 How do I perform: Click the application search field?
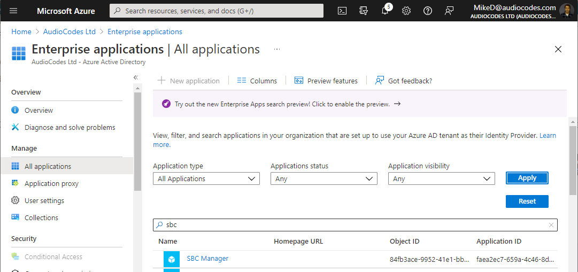pos(353,225)
